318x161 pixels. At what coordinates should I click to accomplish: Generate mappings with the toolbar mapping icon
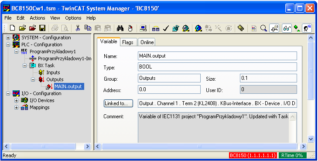pos(156,28)
